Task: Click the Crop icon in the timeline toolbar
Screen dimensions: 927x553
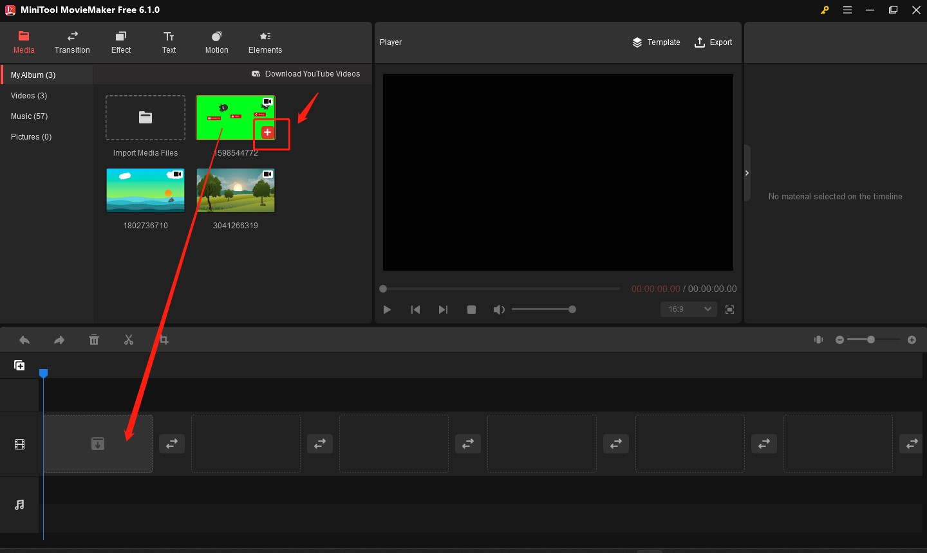Action: click(163, 340)
